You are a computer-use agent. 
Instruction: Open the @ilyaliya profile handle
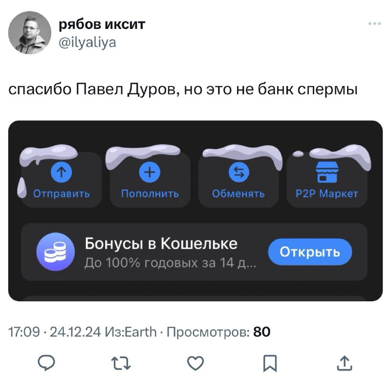(87, 43)
